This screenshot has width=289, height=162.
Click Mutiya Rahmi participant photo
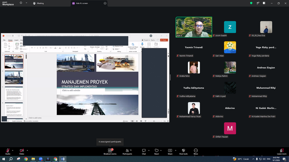pos(230,67)
